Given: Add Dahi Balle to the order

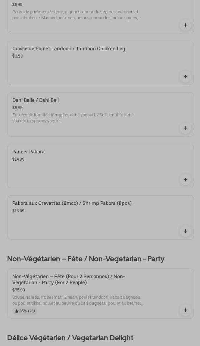Looking at the screenshot, I should click(x=185, y=128).
